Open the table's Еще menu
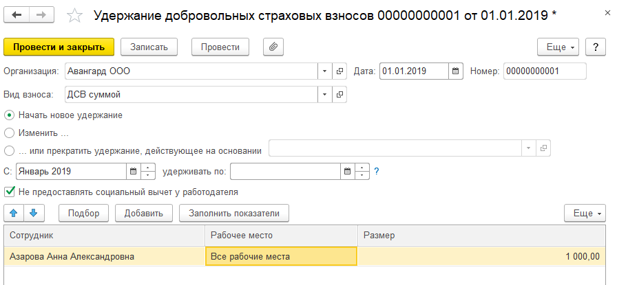617x285 pixels. pyautogui.click(x=584, y=213)
